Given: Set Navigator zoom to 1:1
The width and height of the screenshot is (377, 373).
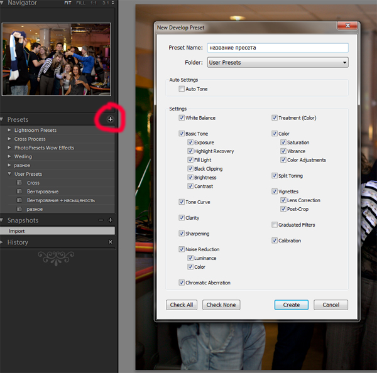Looking at the screenshot, I should pyautogui.click(x=94, y=3).
